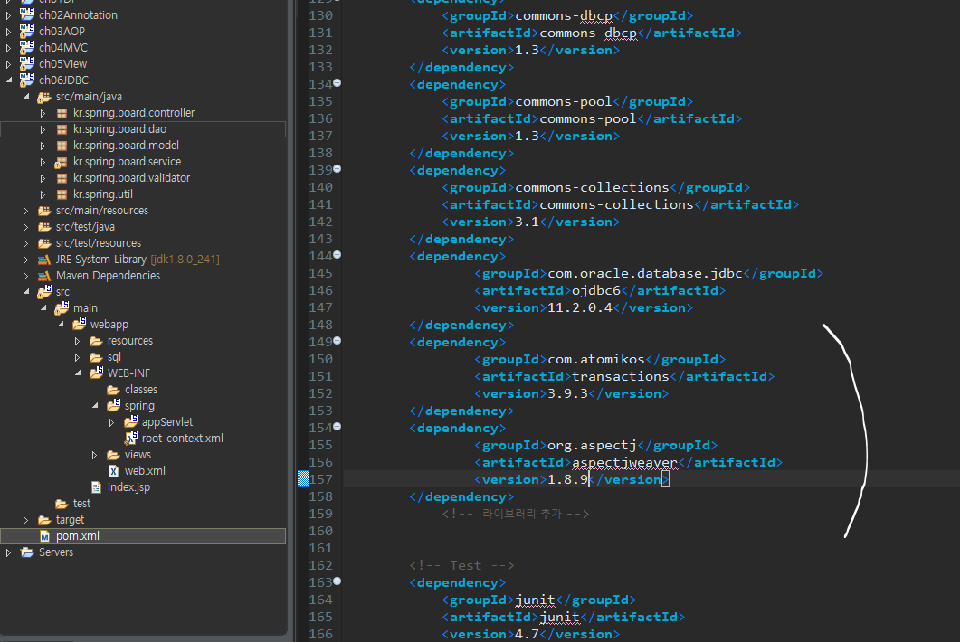
Task: Fold the dependency block at line 163
Action: coord(337,581)
